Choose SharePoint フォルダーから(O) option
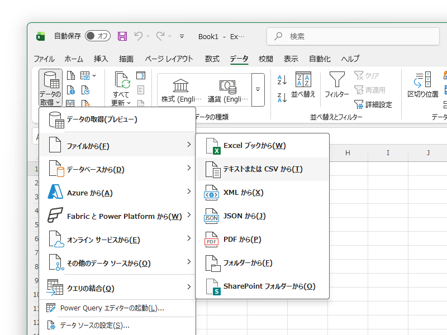The width and height of the screenshot is (447, 335). (x=263, y=286)
